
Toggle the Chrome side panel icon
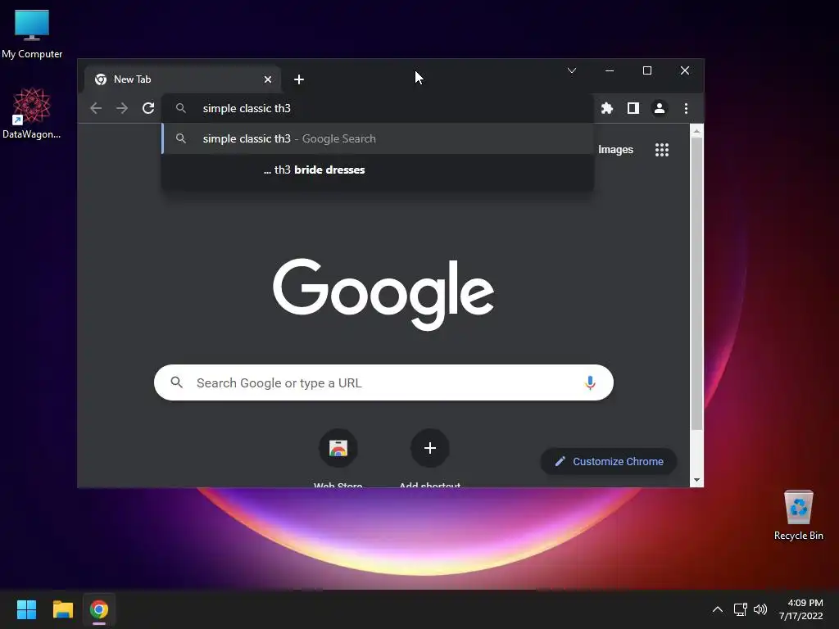coord(633,109)
